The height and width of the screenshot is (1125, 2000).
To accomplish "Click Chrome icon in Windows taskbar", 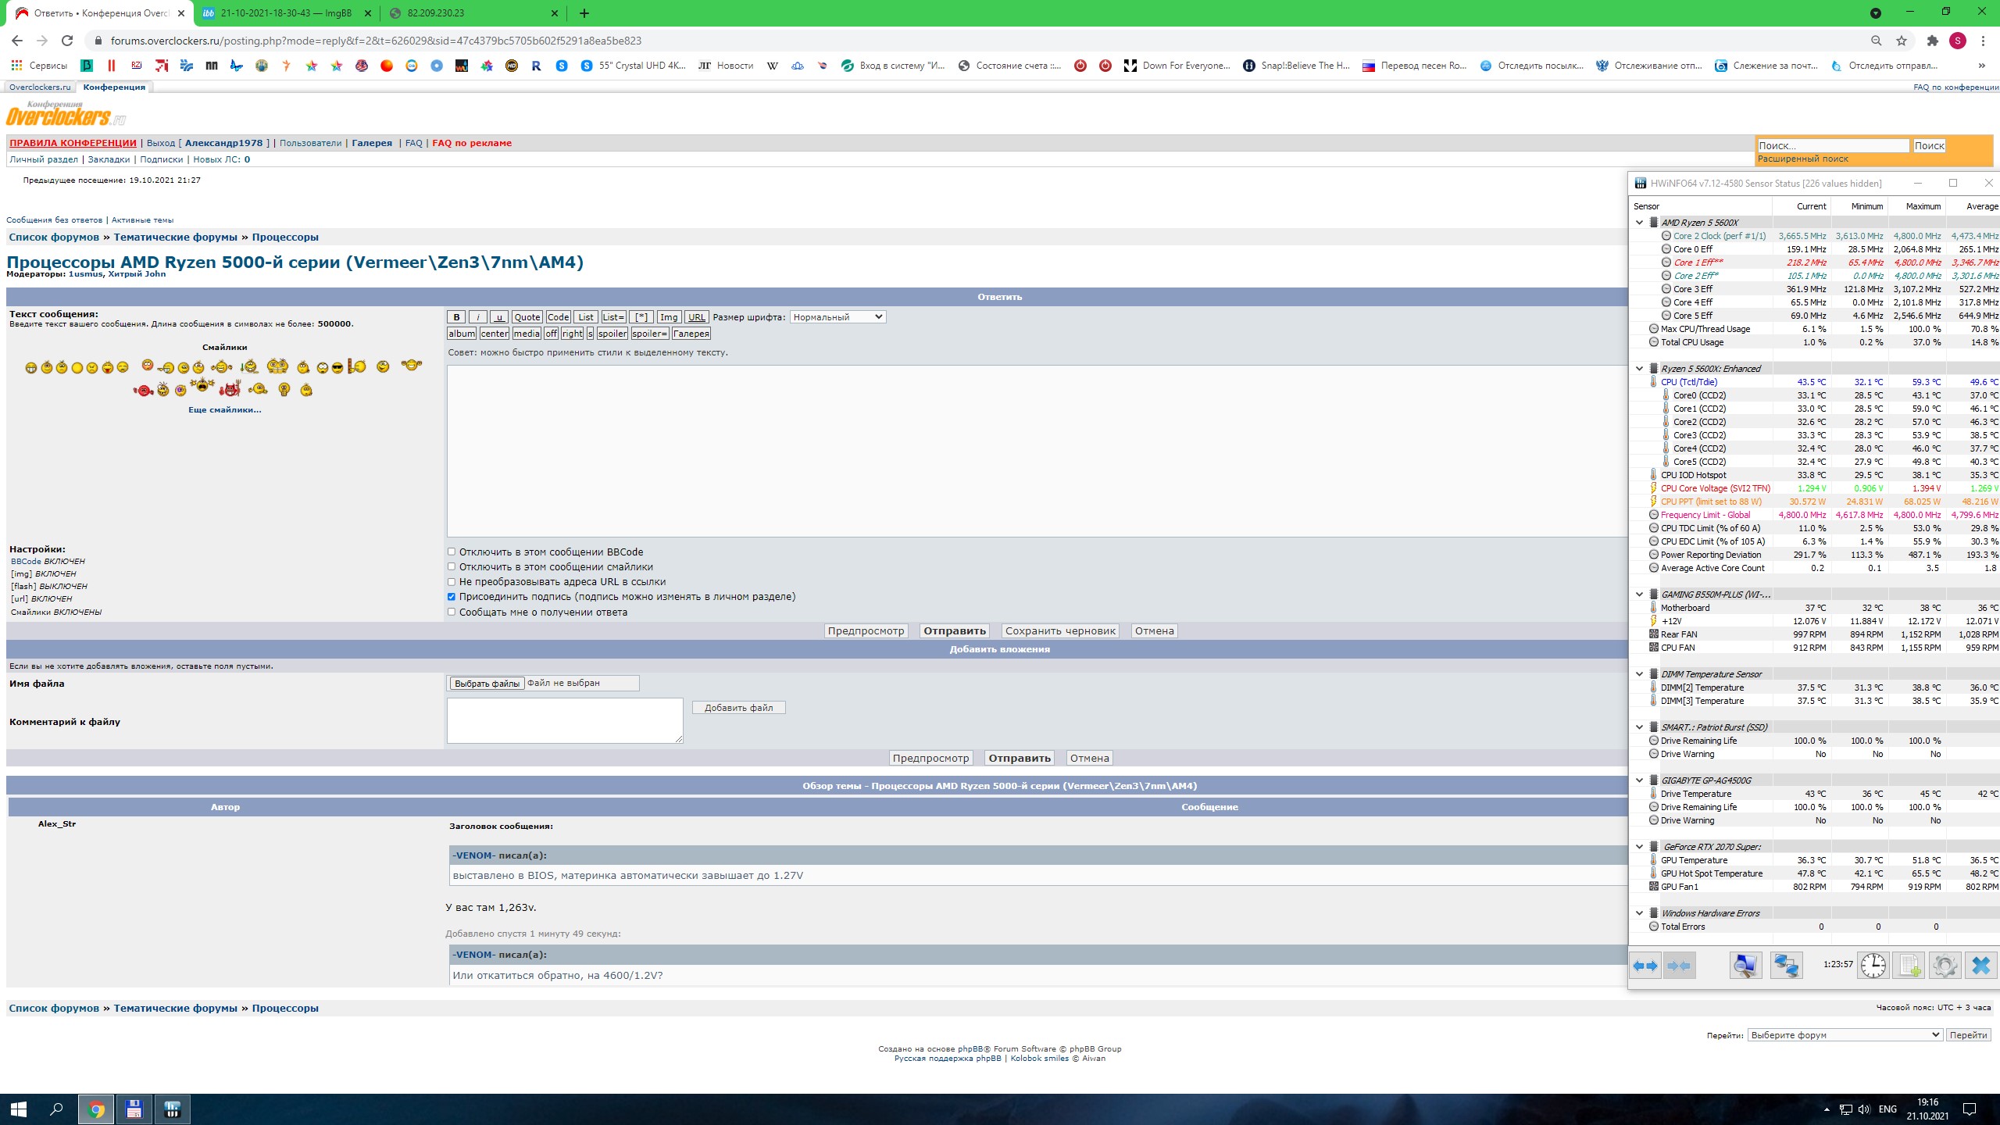I will pos(96,1109).
